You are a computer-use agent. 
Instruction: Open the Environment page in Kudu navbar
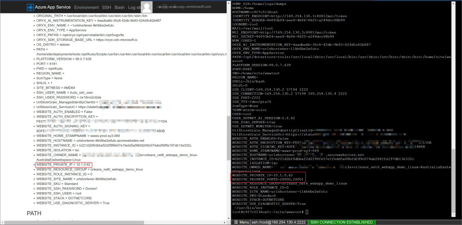[x=86, y=7]
